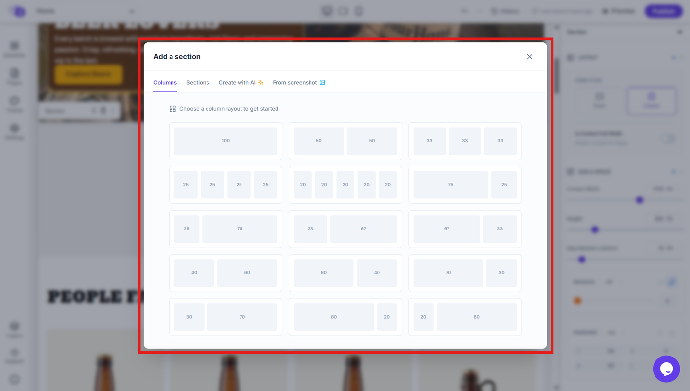The height and width of the screenshot is (391, 690).
Task: Select the Columns tab
Action: pyautogui.click(x=165, y=82)
